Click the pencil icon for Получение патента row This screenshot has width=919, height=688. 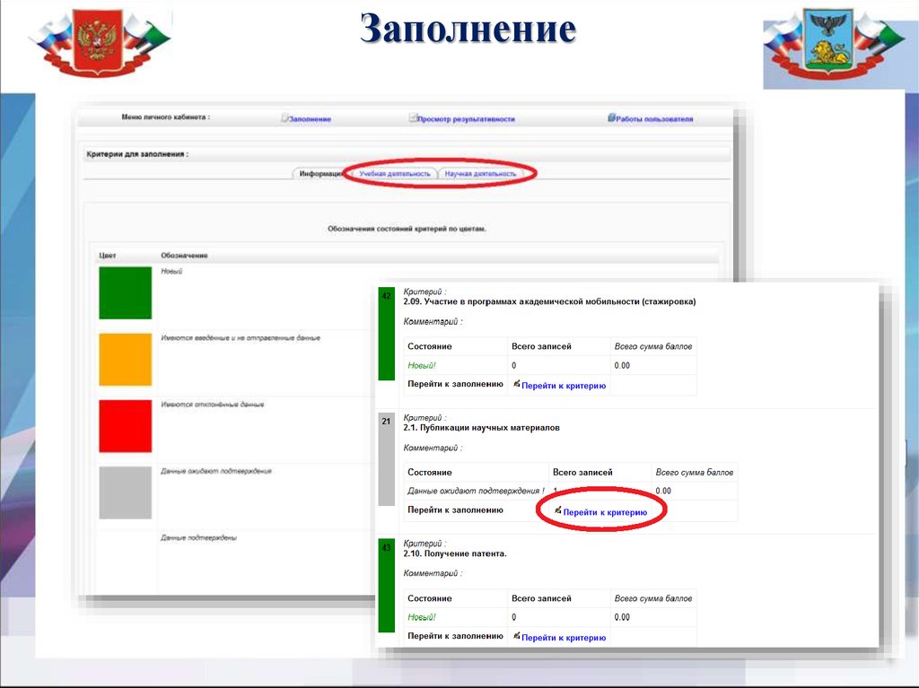click(x=517, y=636)
